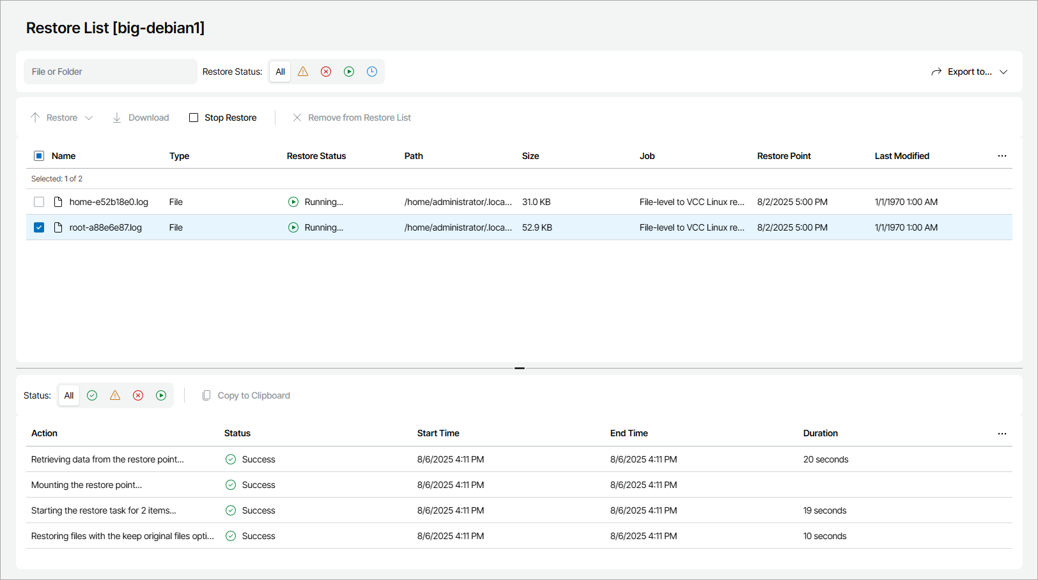This screenshot has height=580, width=1038.
Task: Filter action log by warning triangle icon
Action: [115, 395]
